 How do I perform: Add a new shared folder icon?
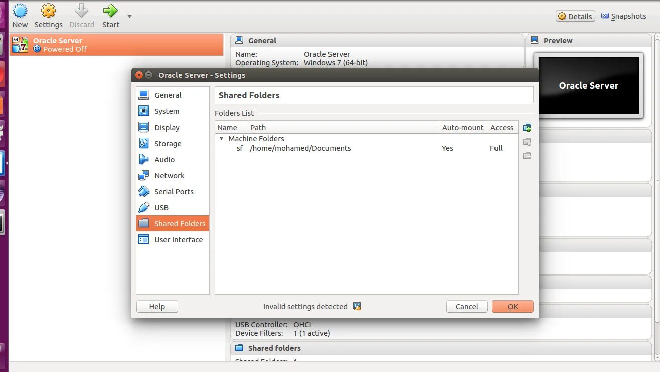[x=527, y=128]
